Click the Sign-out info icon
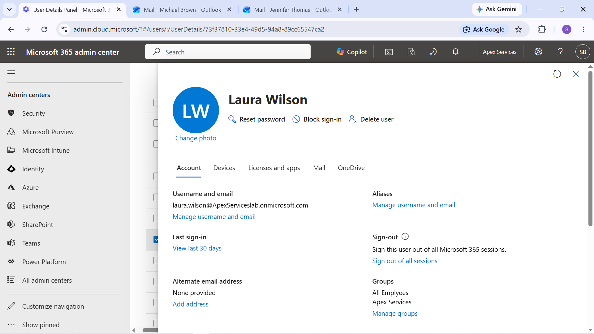 [405, 237]
